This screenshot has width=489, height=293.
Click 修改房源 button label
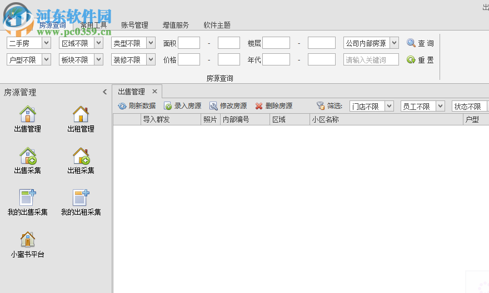pyautogui.click(x=233, y=106)
